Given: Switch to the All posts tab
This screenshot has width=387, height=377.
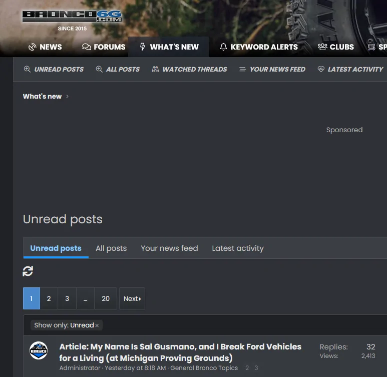Looking at the screenshot, I should point(111,248).
